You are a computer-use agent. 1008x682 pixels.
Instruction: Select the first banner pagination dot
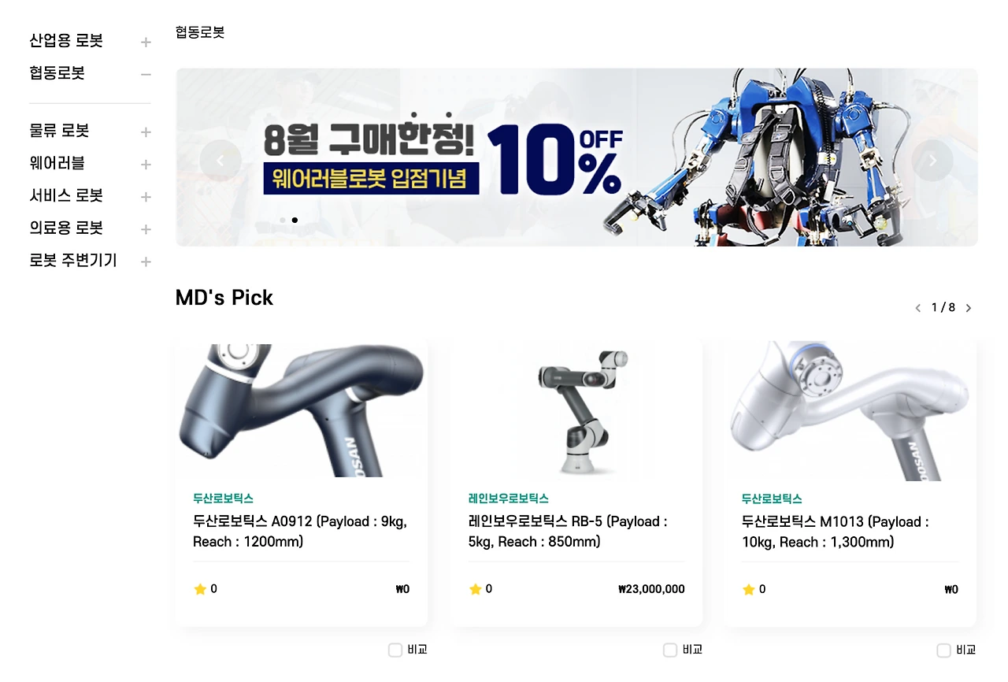[x=283, y=221]
